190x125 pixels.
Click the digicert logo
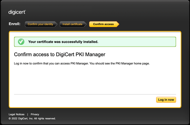tap(17, 12)
